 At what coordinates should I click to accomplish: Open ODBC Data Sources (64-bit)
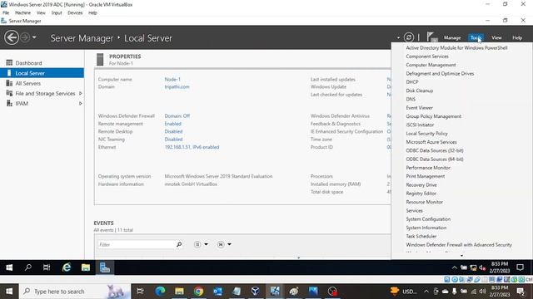[435, 159]
